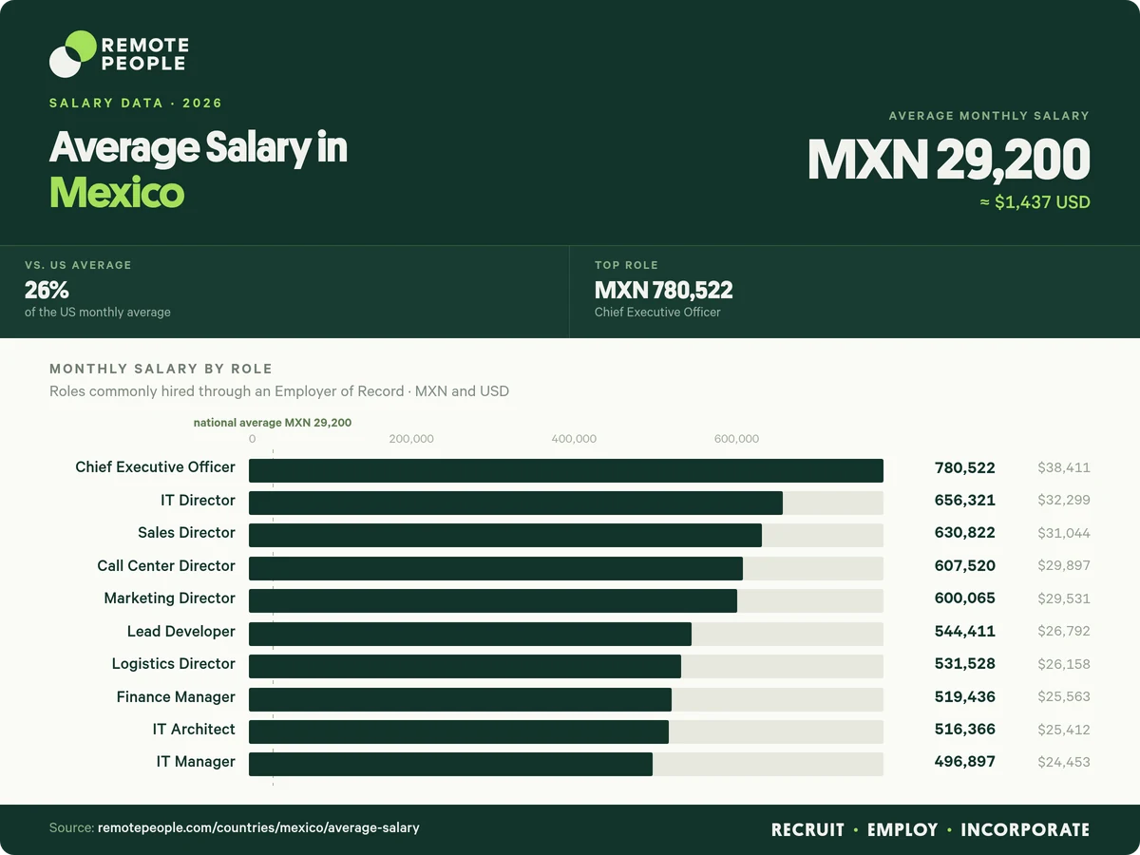Click the 'Finance Manager' row label
The height and width of the screenshot is (855, 1140).
pos(176,696)
